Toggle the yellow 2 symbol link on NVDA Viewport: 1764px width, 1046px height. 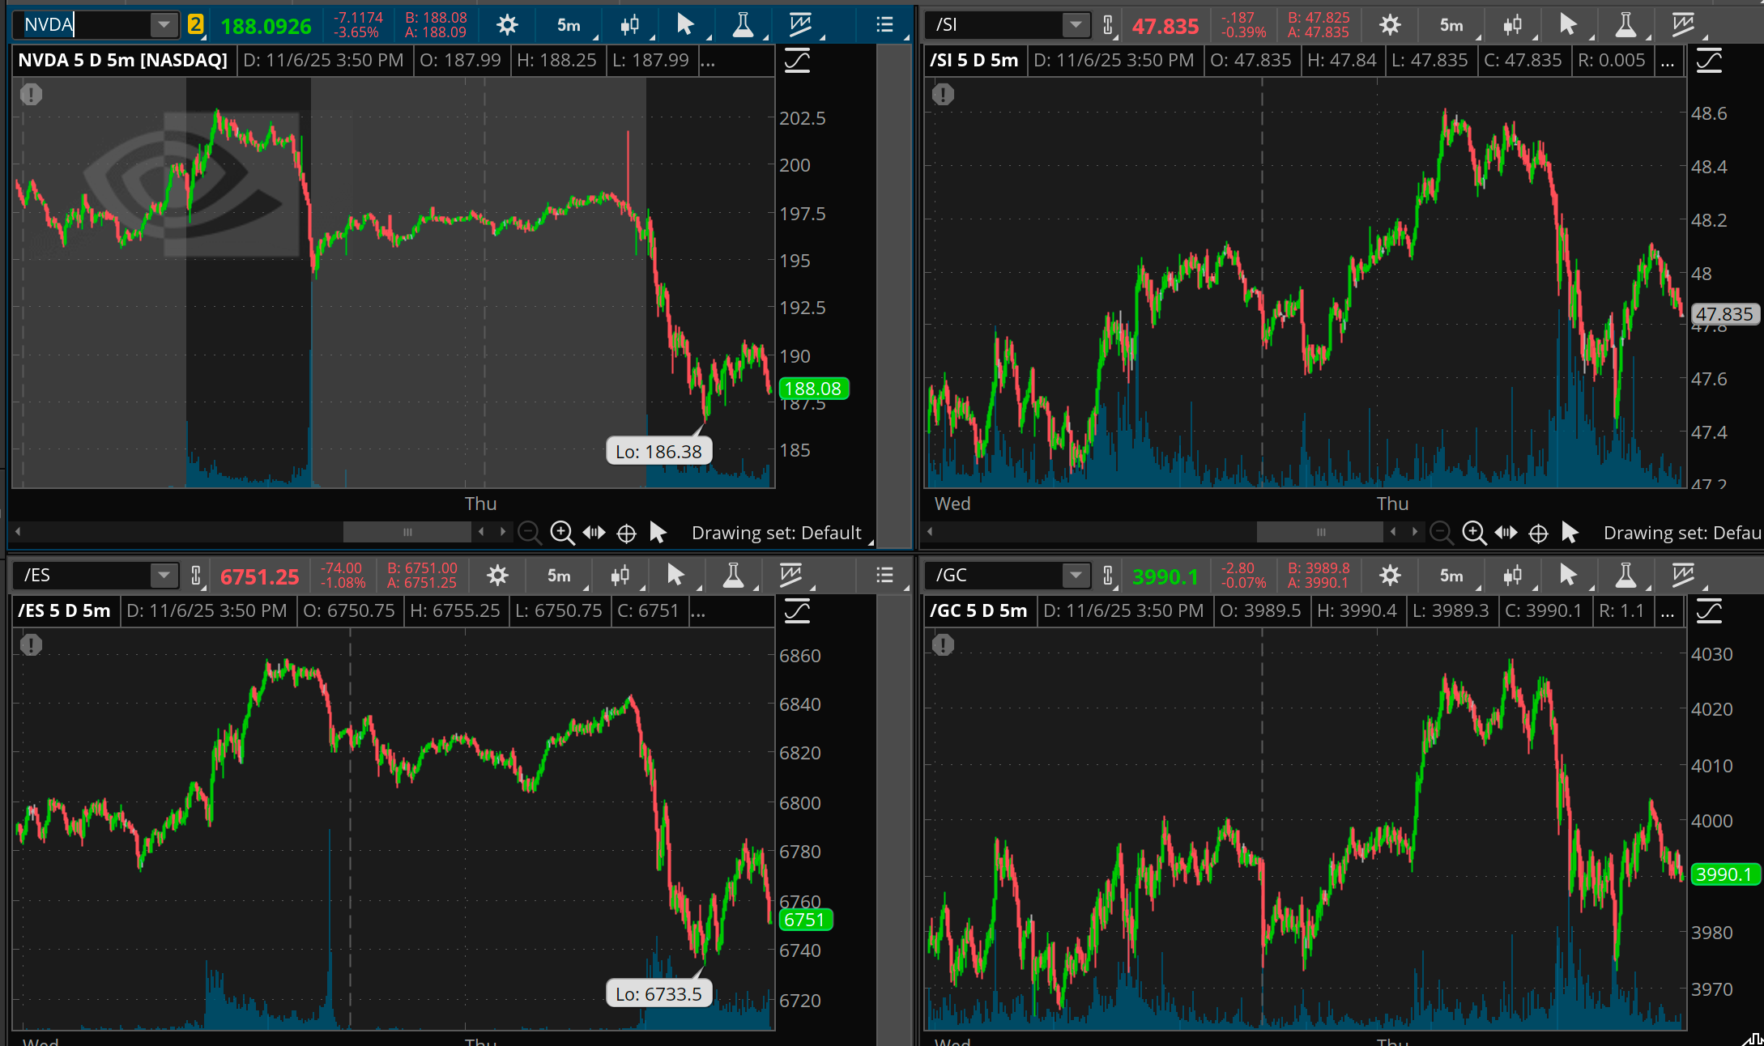click(195, 24)
